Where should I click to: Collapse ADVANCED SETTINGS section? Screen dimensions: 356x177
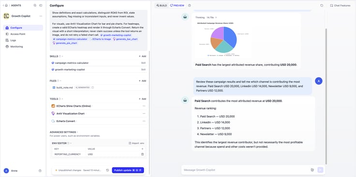coord(77,132)
